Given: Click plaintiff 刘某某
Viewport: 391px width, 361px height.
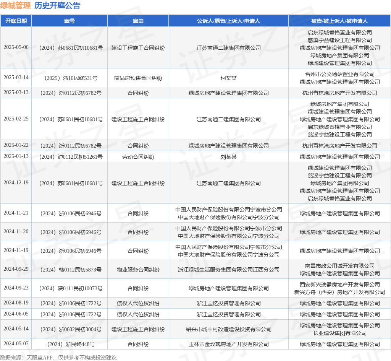Looking at the screenshot, I should click(x=229, y=157).
